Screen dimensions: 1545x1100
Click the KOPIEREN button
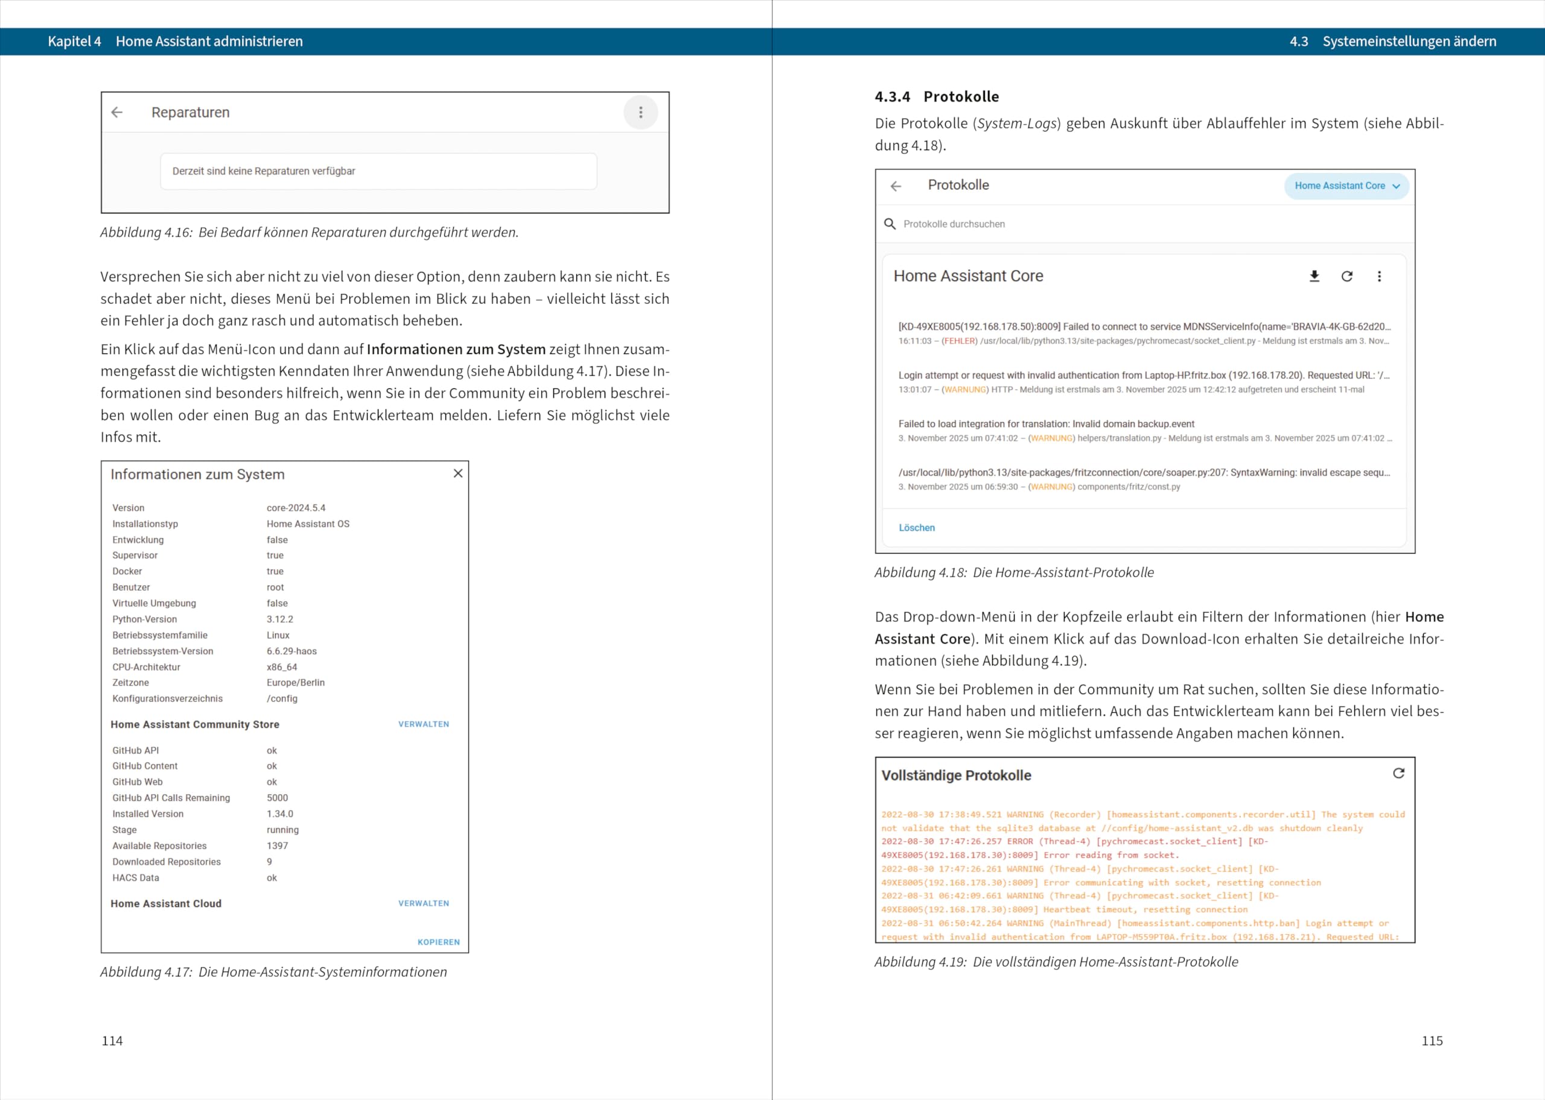pos(438,942)
